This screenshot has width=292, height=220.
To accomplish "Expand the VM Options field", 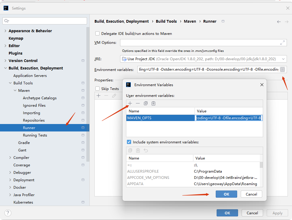I will click(282, 43).
